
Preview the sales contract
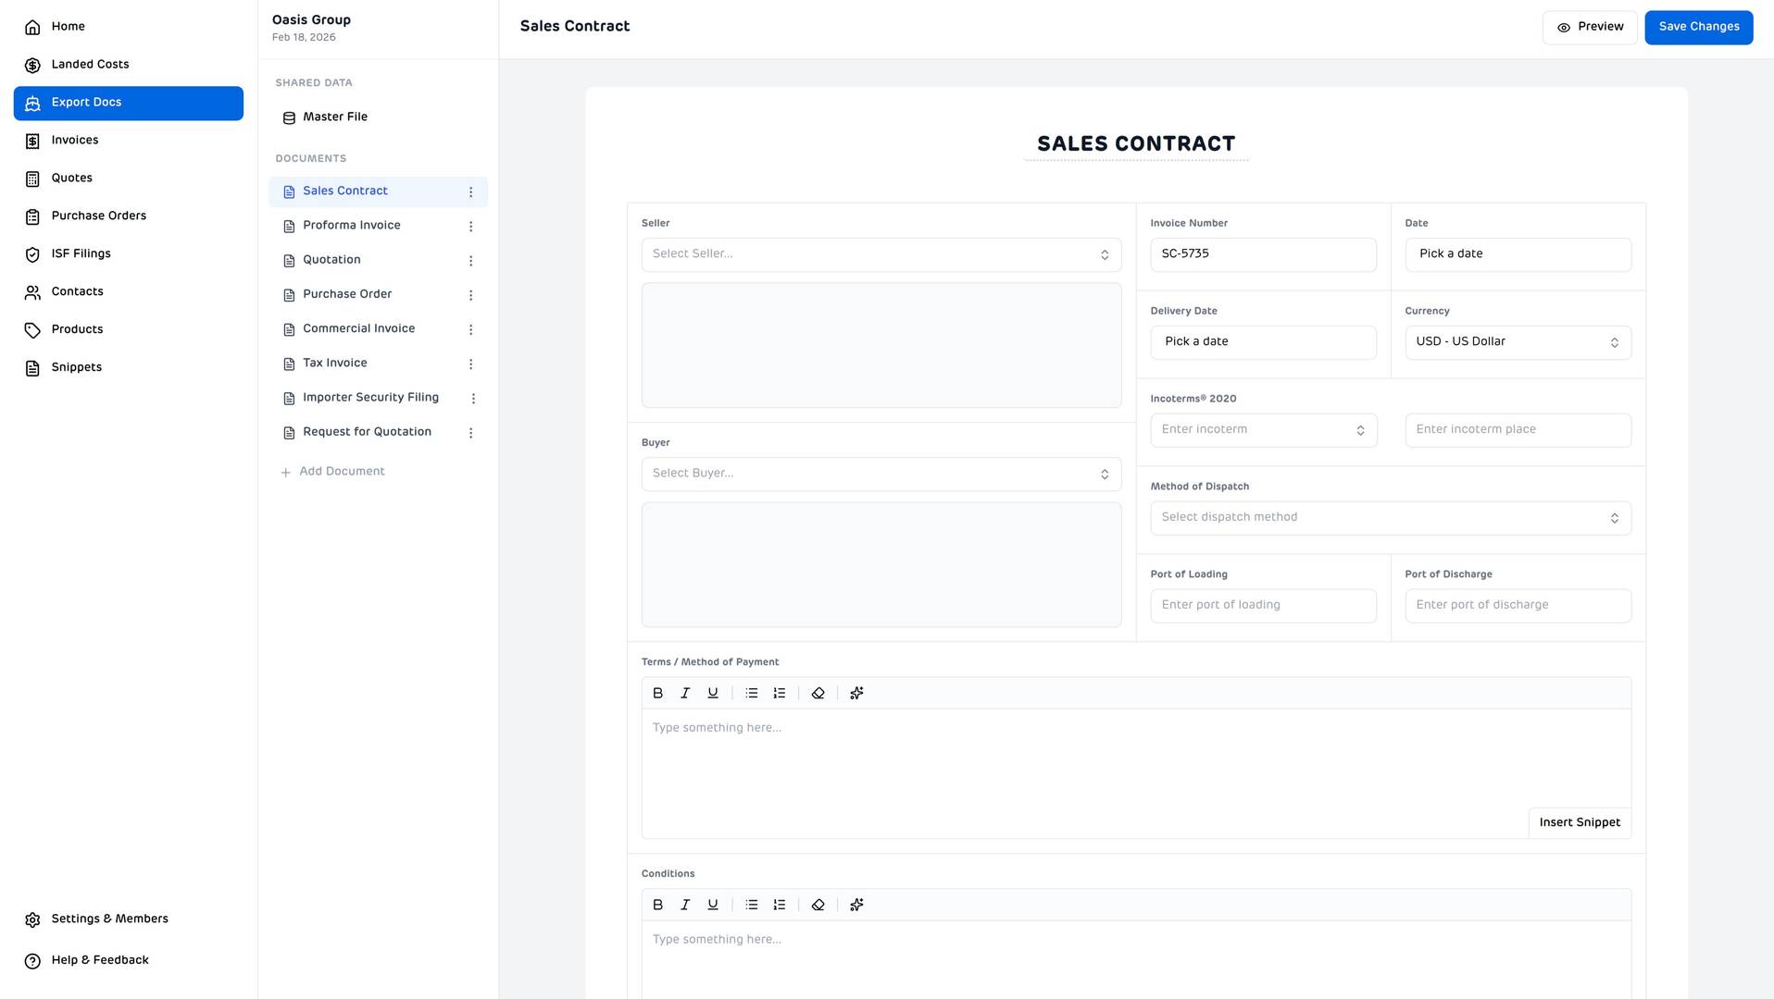(1589, 27)
